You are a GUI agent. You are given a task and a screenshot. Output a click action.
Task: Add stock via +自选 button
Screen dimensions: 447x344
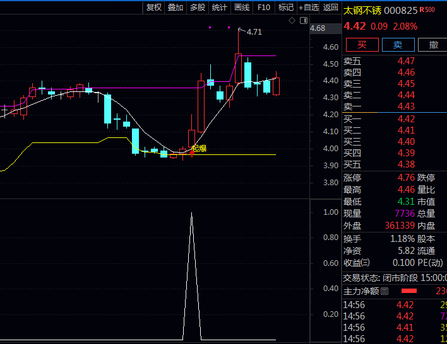click(309, 8)
